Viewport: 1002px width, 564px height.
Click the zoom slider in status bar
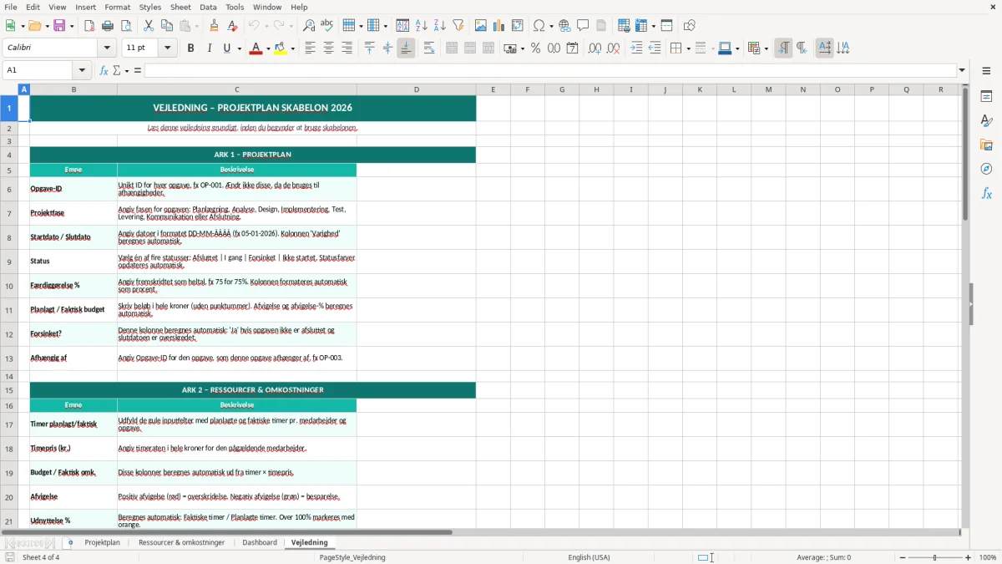[x=934, y=557]
